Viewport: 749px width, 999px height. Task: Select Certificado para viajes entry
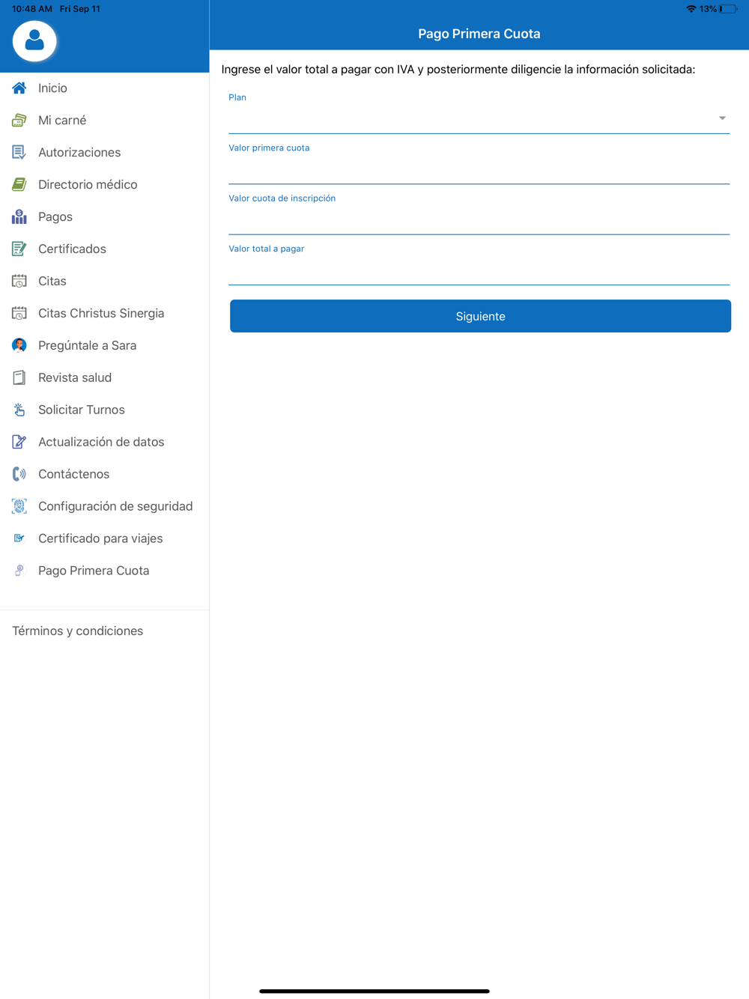(104, 538)
